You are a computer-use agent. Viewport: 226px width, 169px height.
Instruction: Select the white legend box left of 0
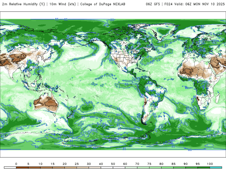click(10, 168)
